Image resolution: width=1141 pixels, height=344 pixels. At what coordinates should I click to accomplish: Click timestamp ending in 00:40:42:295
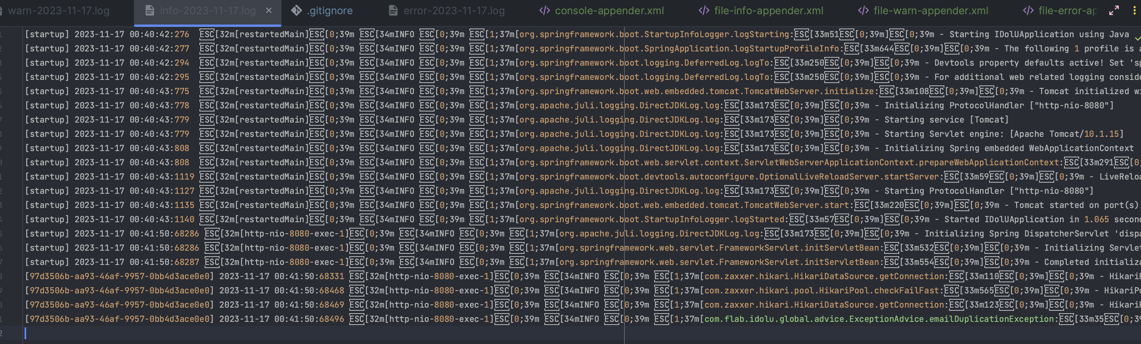point(132,77)
